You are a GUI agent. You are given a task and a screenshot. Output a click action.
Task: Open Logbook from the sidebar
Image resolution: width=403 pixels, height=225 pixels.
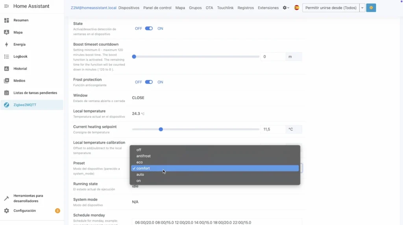(20, 57)
